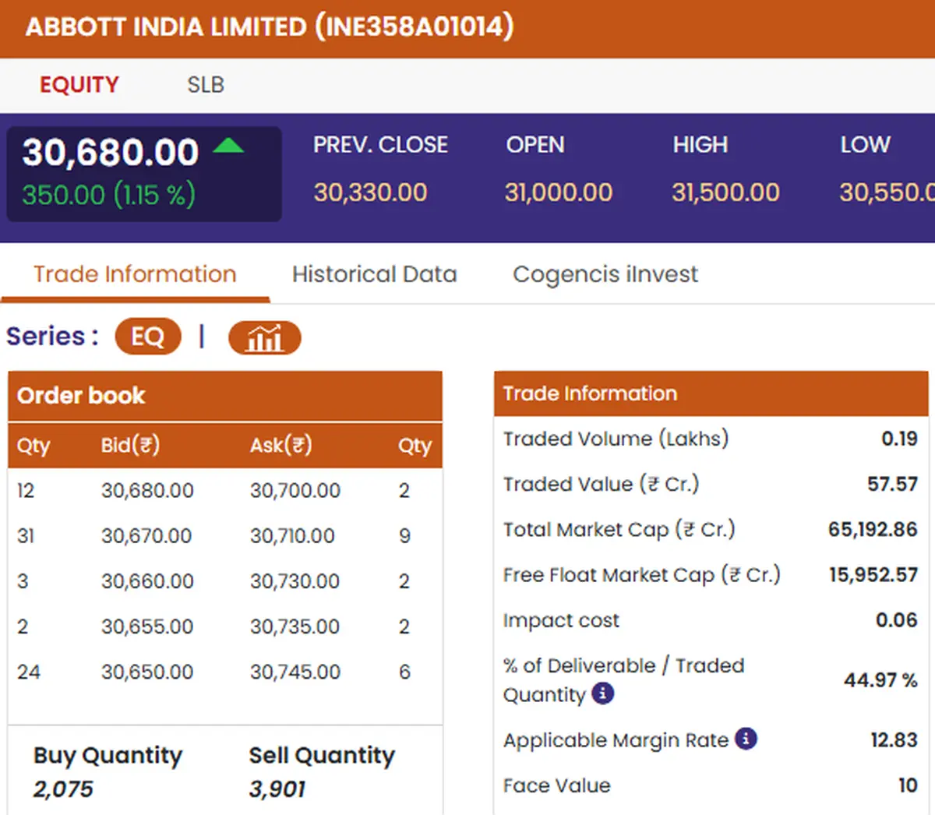Image resolution: width=935 pixels, height=815 pixels.
Task: Click the deliverable percentage 44.97 %
Action: [x=880, y=680]
